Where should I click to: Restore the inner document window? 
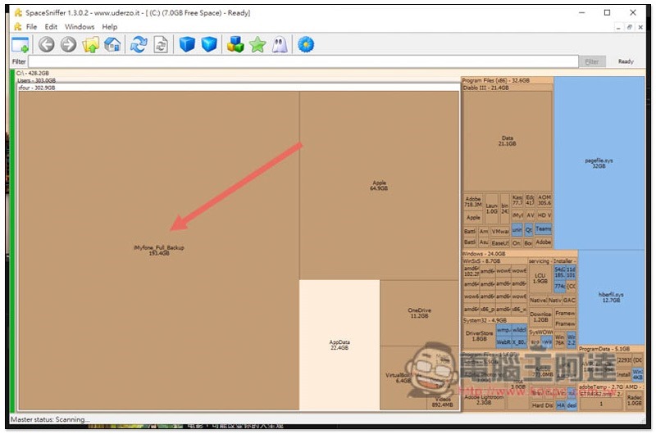pos(629,27)
